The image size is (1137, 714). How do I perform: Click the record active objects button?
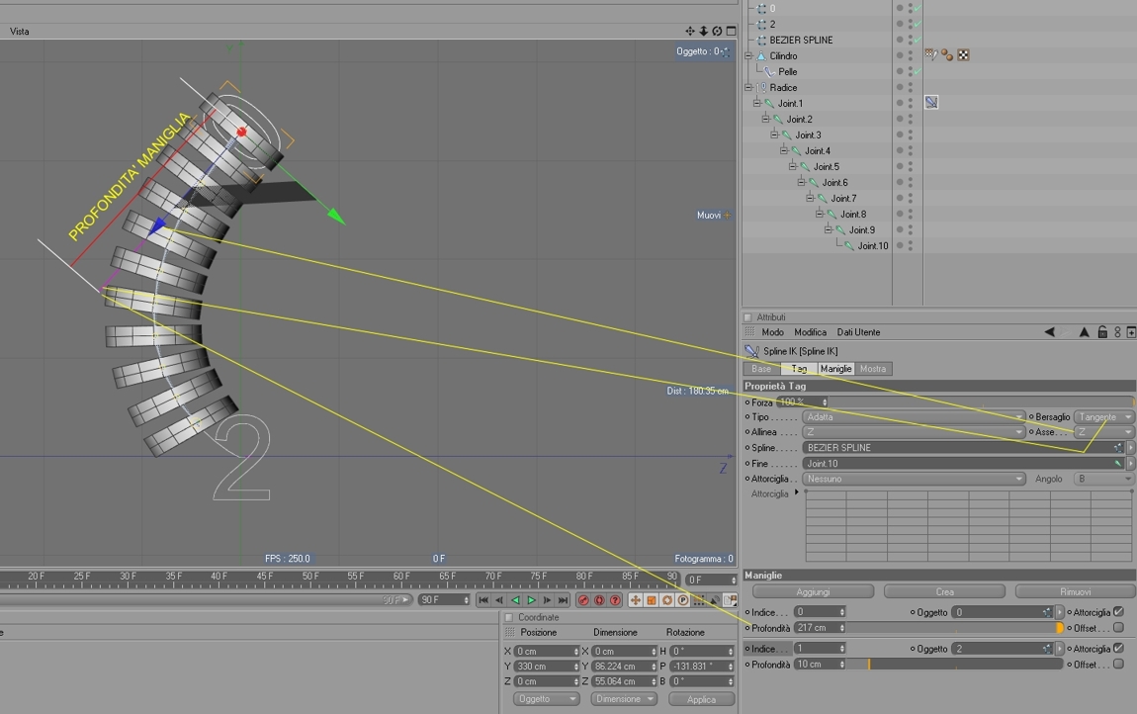point(583,600)
